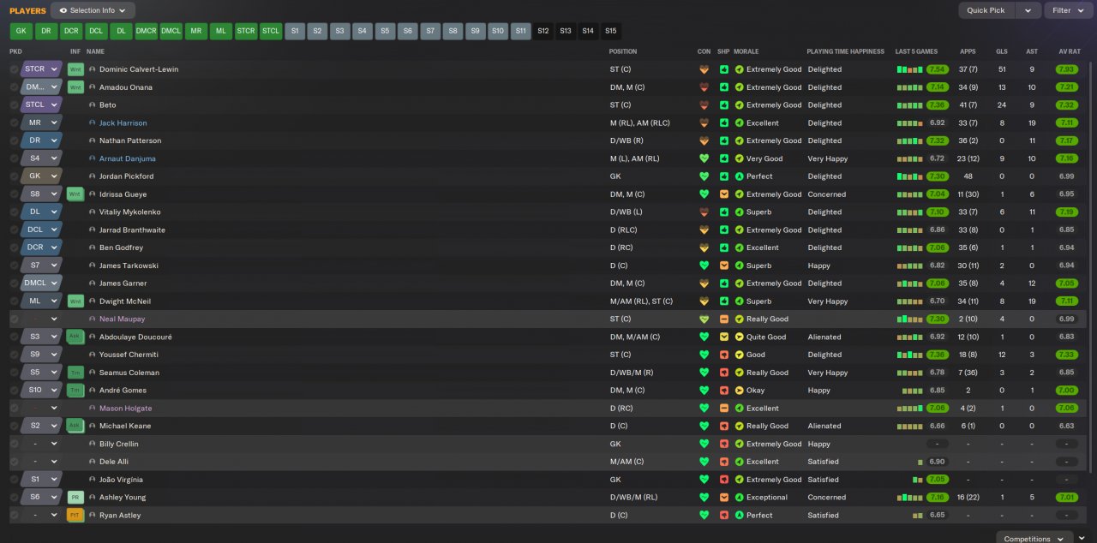Click the Wnt badge beside Amadou Onana
Screen dimensions: 1097x543
tap(75, 87)
